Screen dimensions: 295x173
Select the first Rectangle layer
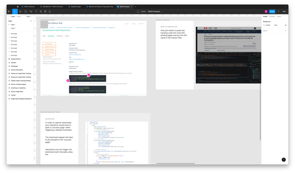pyautogui.click(x=14, y=34)
